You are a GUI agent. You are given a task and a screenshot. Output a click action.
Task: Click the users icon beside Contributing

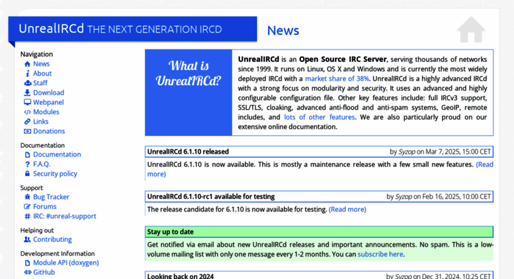tap(27, 239)
